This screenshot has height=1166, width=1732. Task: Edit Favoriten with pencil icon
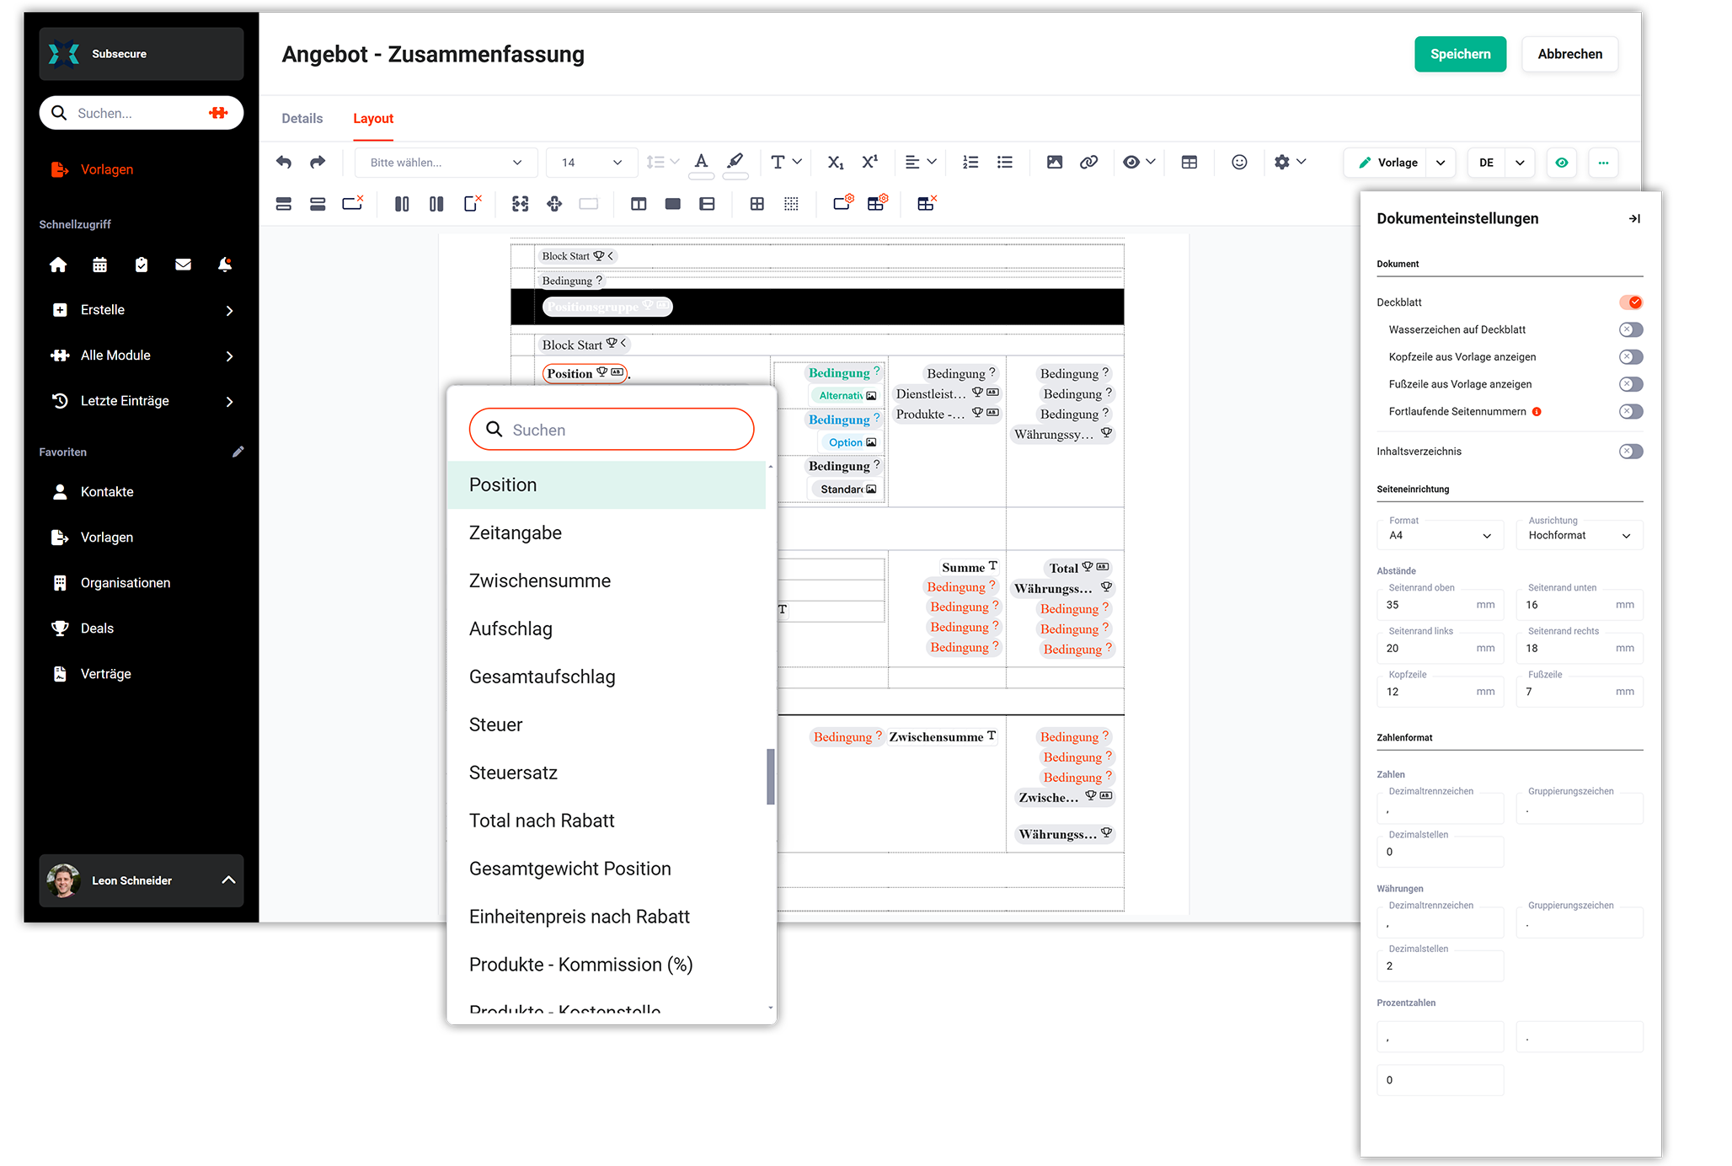pos(238,452)
